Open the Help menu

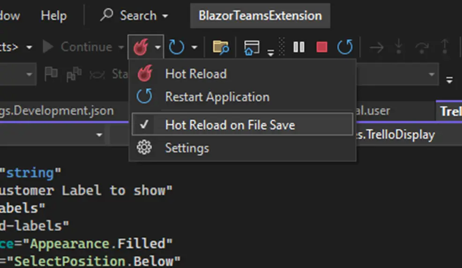pos(53,16)
